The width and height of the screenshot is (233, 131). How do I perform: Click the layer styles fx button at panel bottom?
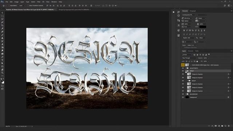click(212, 126)
